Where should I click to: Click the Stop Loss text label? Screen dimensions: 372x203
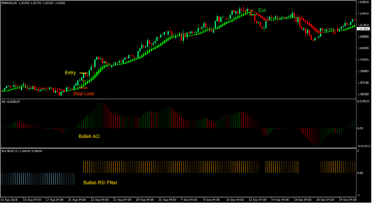point(83,93)
